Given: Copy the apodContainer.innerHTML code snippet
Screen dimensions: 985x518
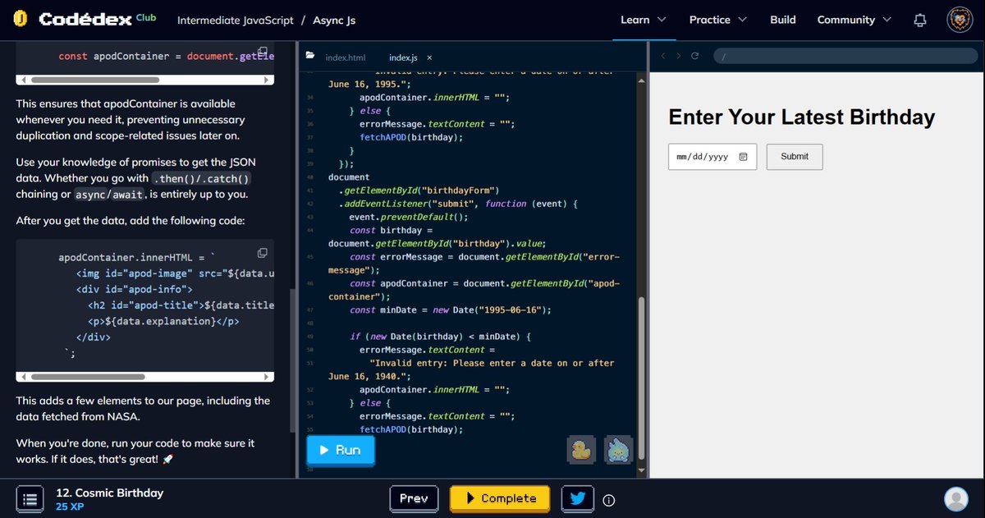Looking at the screenshot, I should pyautogui.click(x=262, y=253).
